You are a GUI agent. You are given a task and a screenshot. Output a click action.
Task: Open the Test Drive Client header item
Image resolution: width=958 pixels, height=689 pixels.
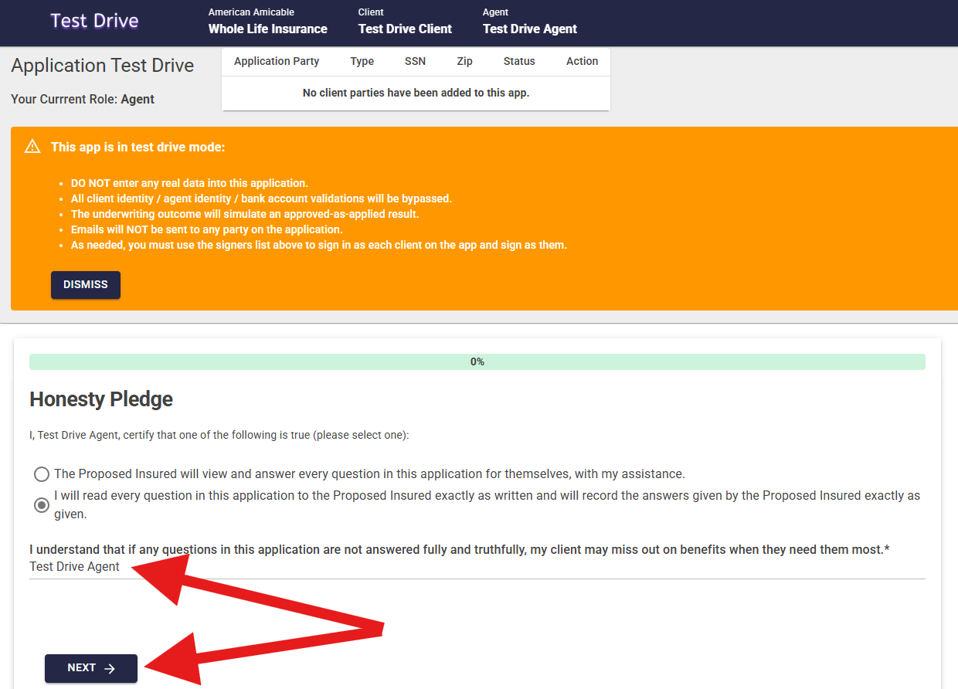pos(405,29)
